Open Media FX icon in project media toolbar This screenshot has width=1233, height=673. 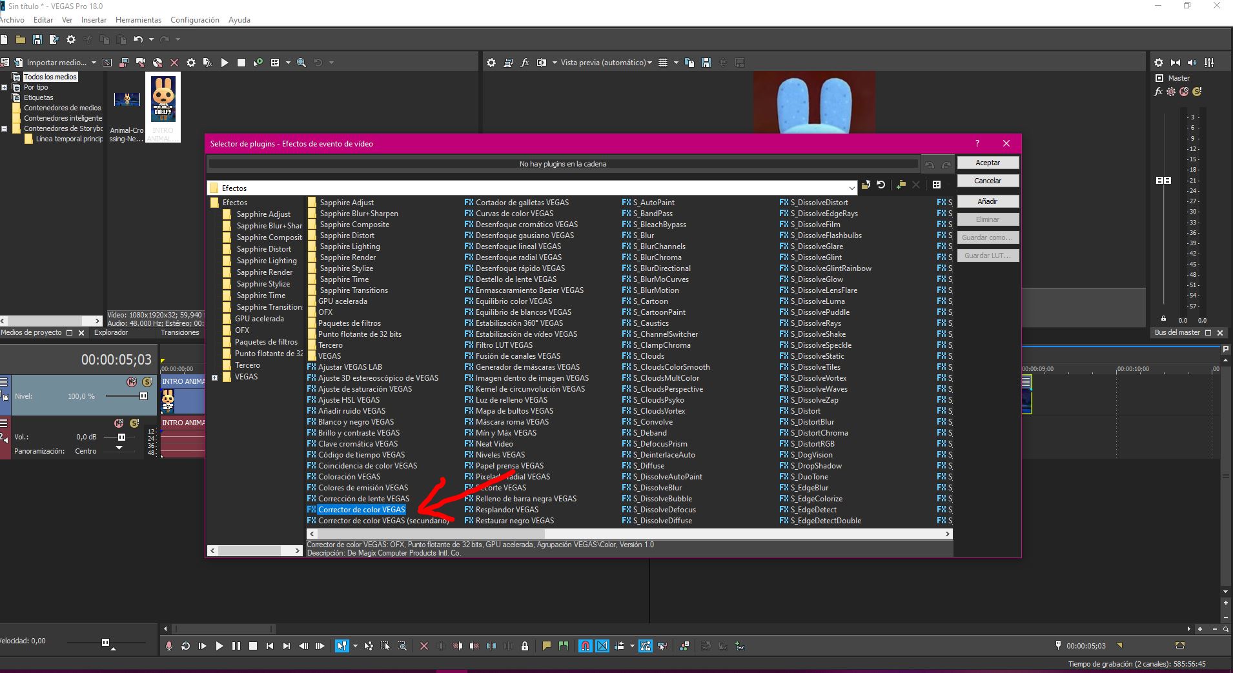tap(208, 63)
